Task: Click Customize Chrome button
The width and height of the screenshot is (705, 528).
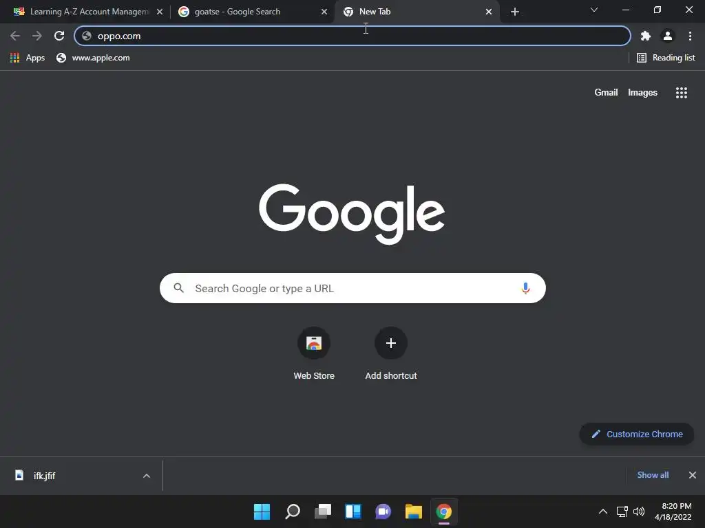Action: click(637, 434)
